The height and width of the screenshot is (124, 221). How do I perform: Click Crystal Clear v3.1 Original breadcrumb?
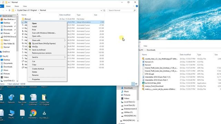point(27,10)
